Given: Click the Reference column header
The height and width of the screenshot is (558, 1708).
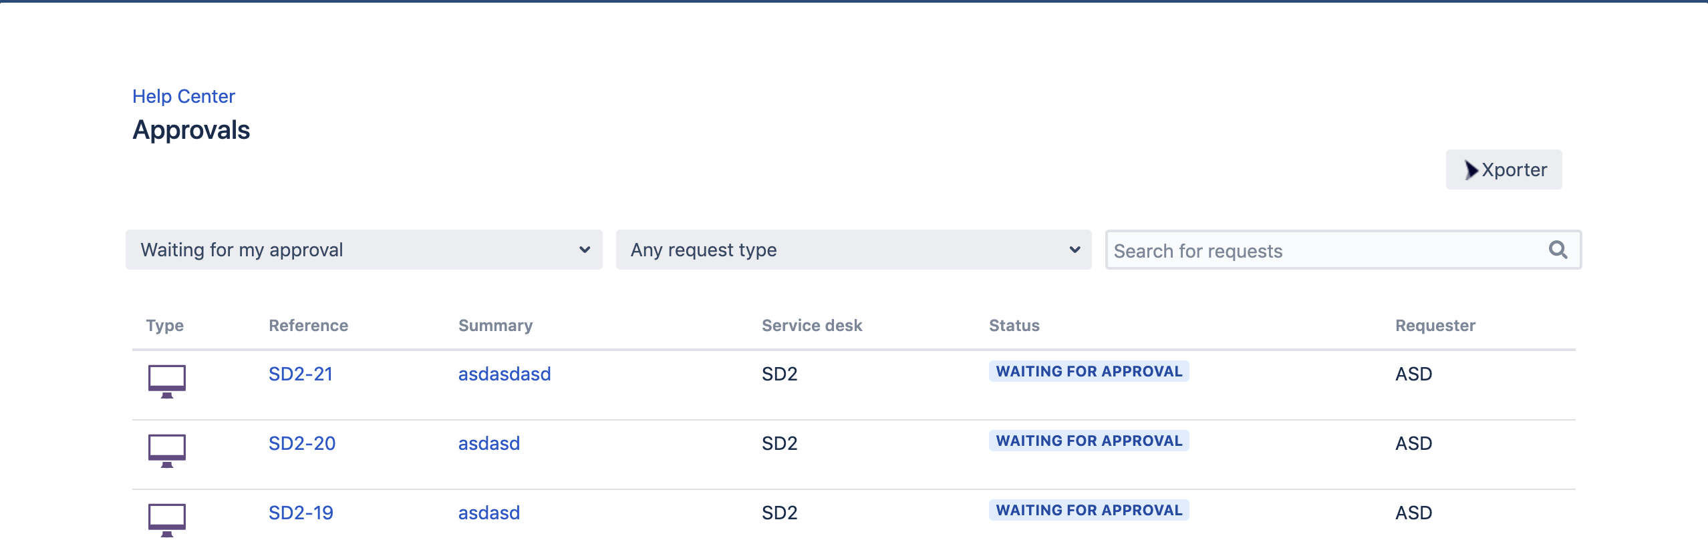Looking at the screenshot, I should 308,326.
